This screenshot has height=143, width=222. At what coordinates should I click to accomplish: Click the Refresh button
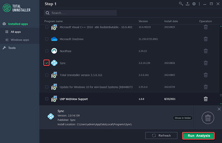(161, 136)
